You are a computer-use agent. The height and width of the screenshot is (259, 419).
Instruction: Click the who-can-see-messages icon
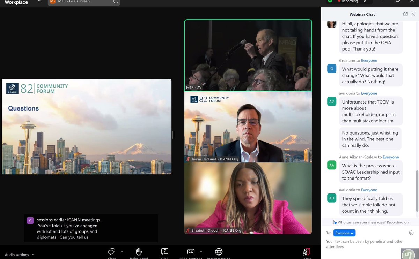335,222
